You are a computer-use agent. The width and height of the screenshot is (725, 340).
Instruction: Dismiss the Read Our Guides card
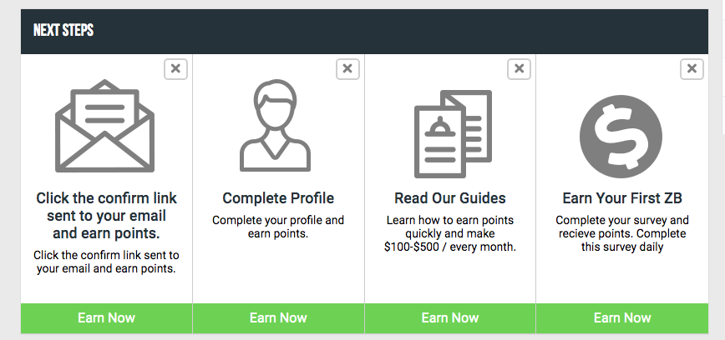520,69
